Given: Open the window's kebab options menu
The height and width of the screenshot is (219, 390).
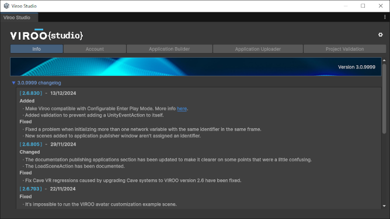Looking at the screenshot, I should click(385, 17).
